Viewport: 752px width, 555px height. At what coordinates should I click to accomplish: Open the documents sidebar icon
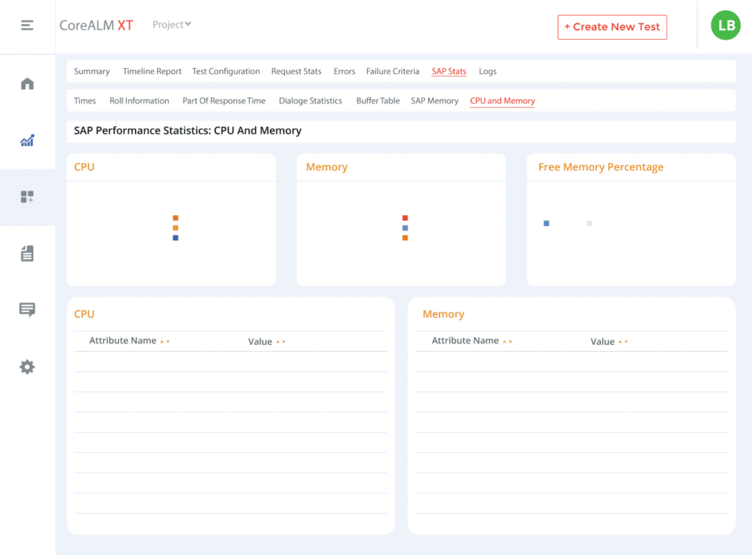tap(27, 253)
